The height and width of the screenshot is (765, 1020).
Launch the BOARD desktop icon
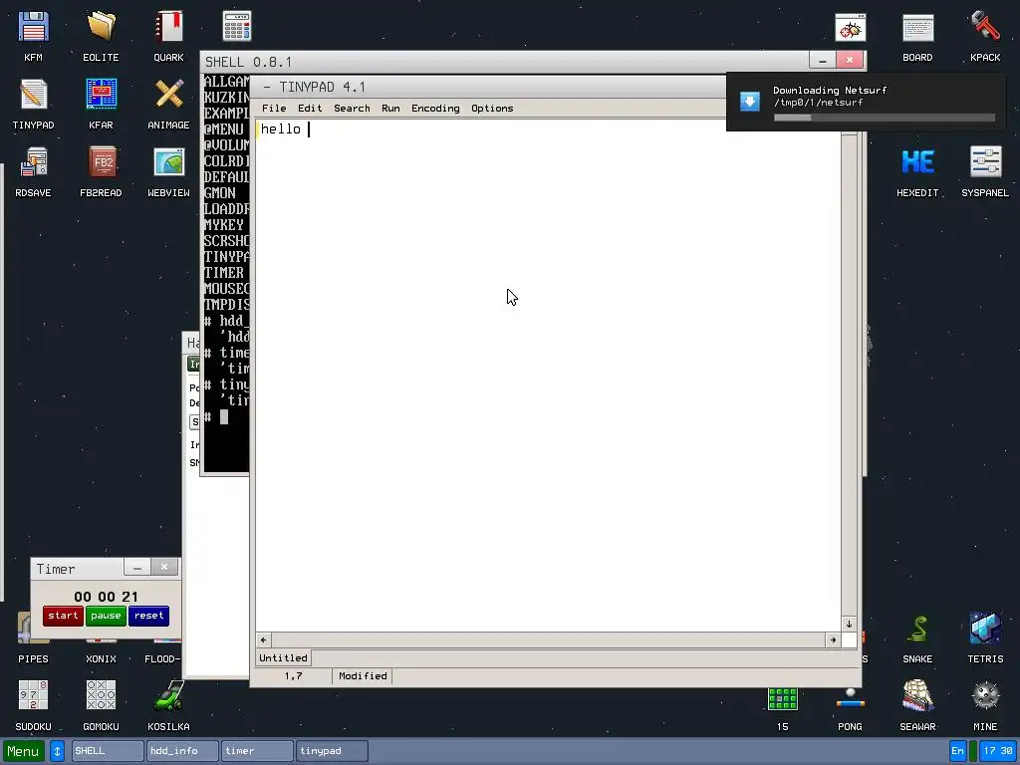(x=917, y=35)
